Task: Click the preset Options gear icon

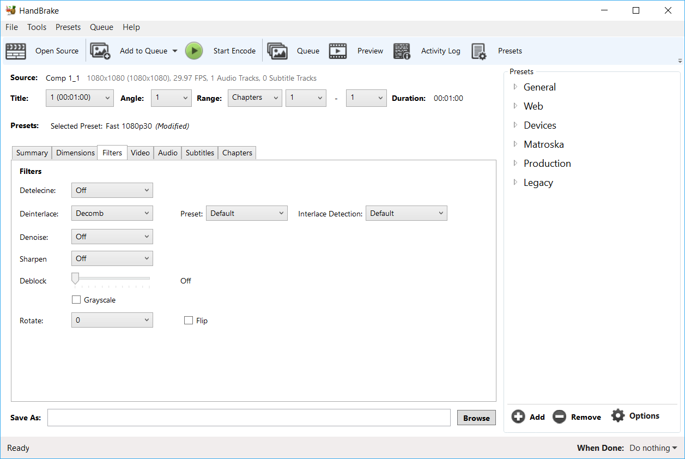Action: click(617, 415)
